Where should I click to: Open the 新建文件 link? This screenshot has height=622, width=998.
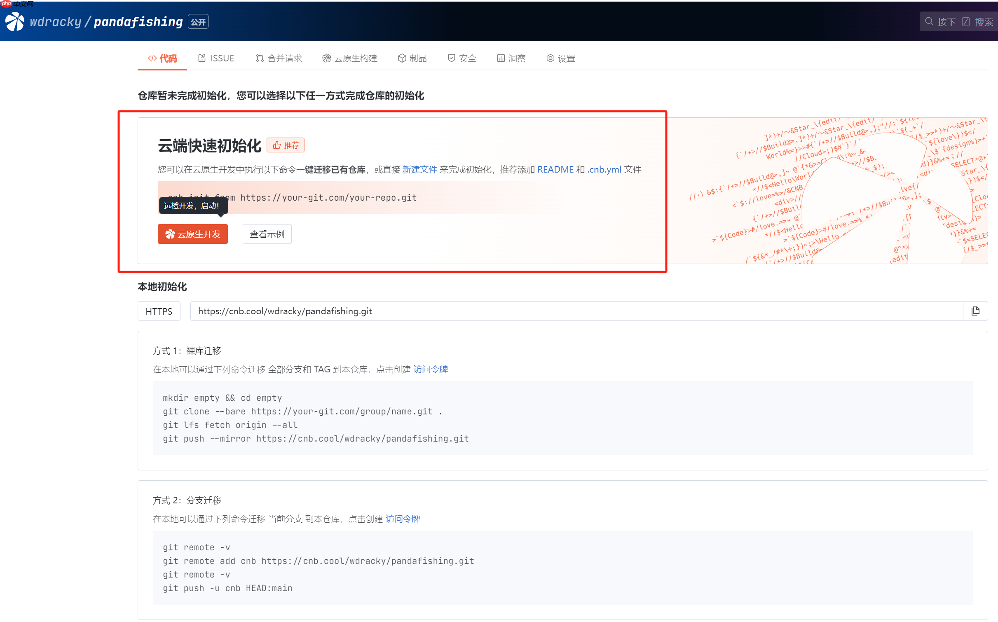coord(419,169)
